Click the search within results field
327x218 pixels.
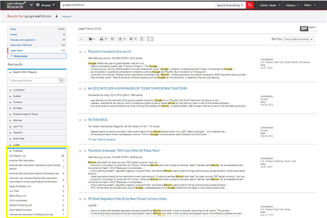click(34, 80)
